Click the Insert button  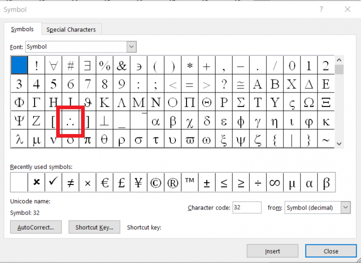[273, 251]
